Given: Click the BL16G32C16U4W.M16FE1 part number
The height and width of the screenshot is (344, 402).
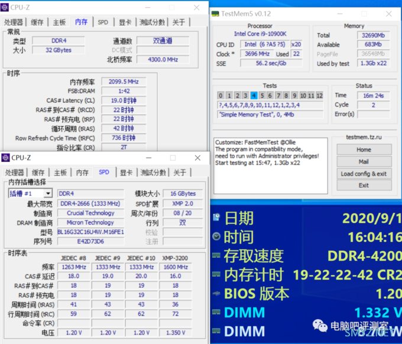Looking at the screenshot, I should coord(90,232).
